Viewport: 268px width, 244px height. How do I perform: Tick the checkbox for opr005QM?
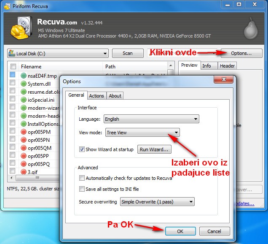[13, 147]
